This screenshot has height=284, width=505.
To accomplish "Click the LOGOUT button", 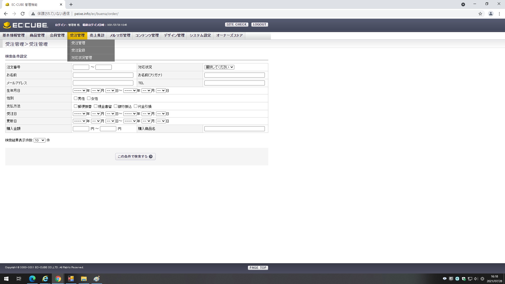I will click(259, 24).
